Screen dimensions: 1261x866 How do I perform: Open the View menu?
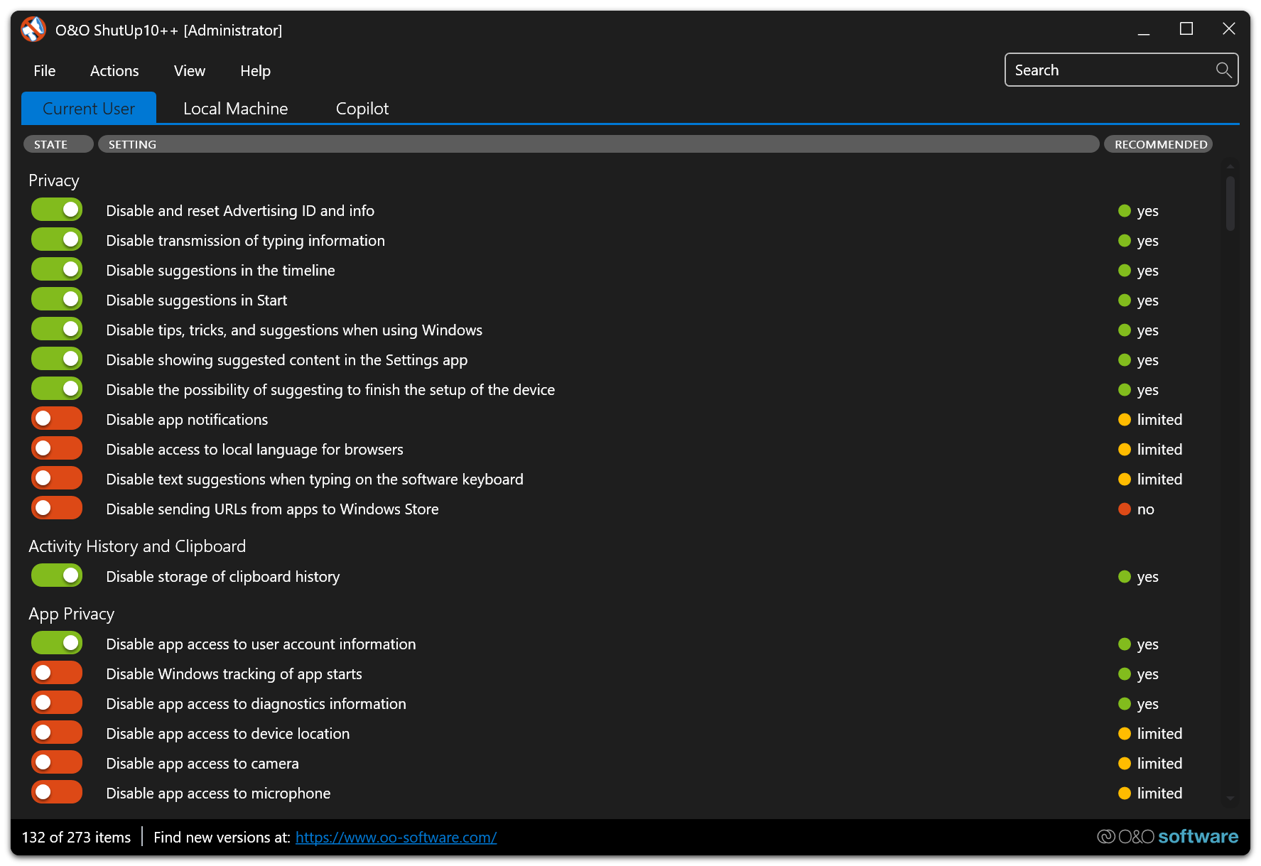pyautogui.click(x=189, y=70)
